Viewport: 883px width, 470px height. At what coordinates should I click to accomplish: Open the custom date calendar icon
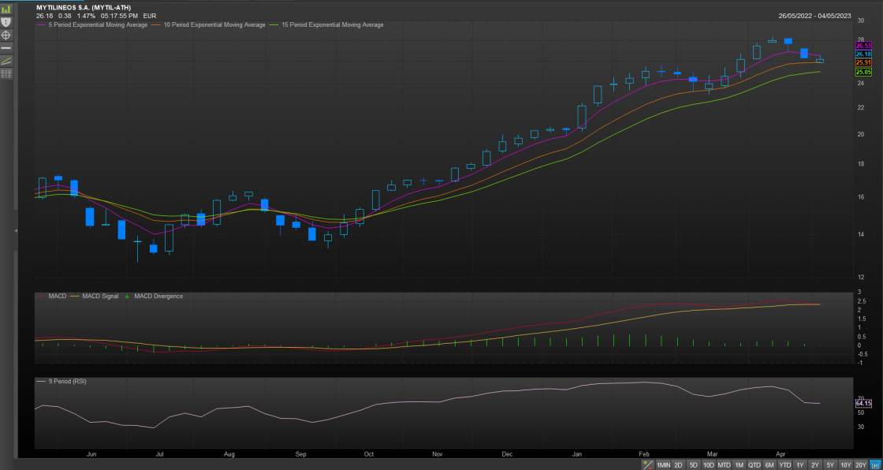coord(875,464)
